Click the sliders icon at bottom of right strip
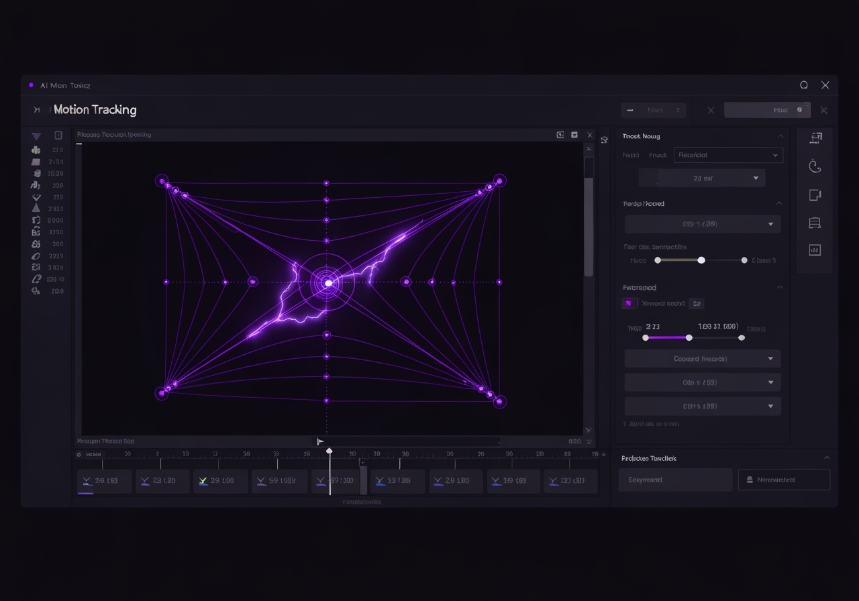Viewport: 859px width, 601px height. point(815,250)
